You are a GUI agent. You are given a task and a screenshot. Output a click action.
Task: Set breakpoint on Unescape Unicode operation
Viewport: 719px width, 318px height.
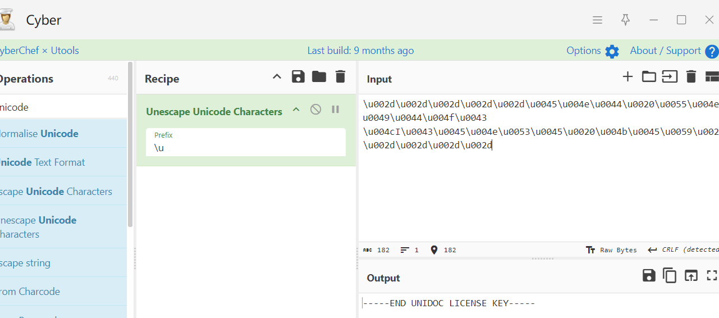[x=335, y=110]
